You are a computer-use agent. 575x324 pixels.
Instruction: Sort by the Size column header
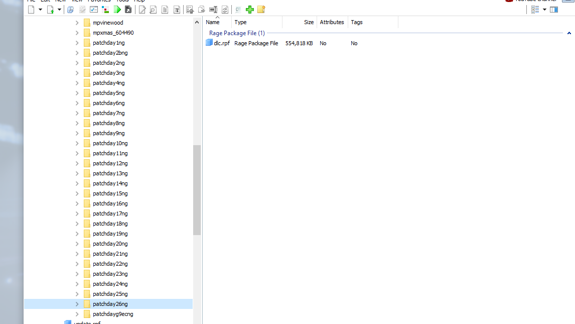click(309, 23)
